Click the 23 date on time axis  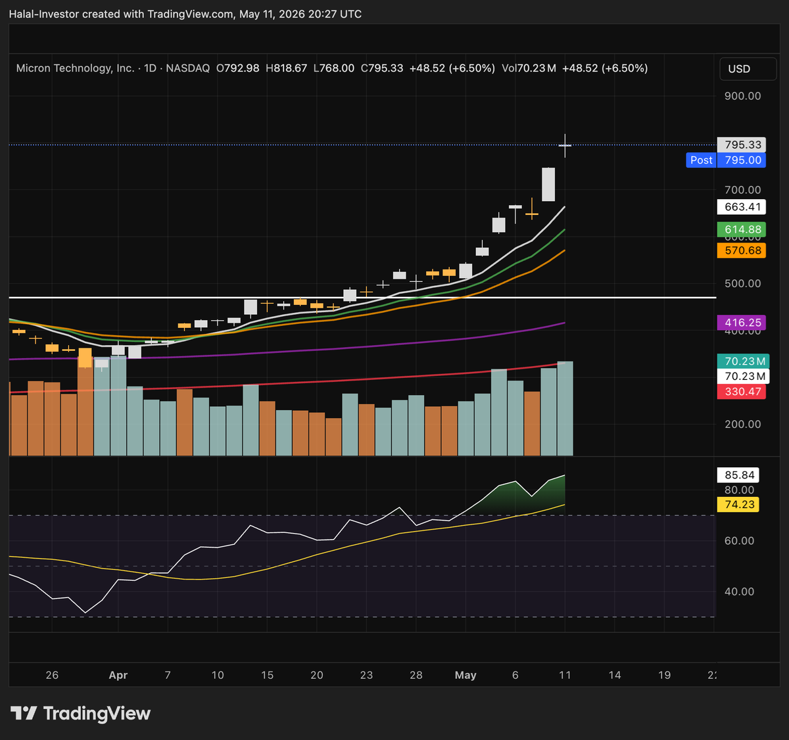point(366,676)
